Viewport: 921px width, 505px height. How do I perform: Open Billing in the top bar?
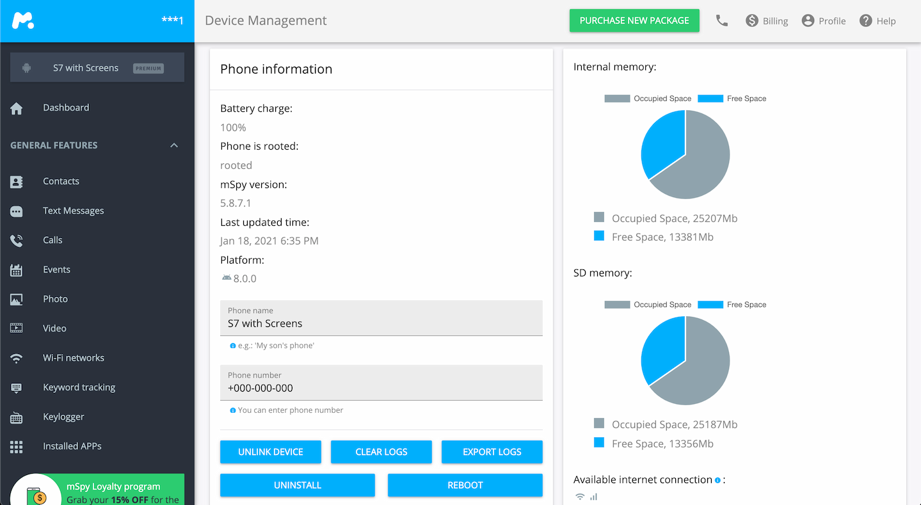tap(767, 21)
